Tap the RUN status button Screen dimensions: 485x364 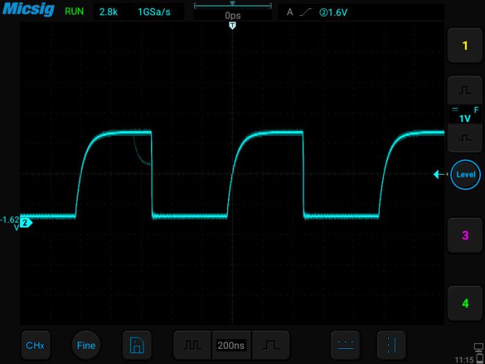pos(74,12)
